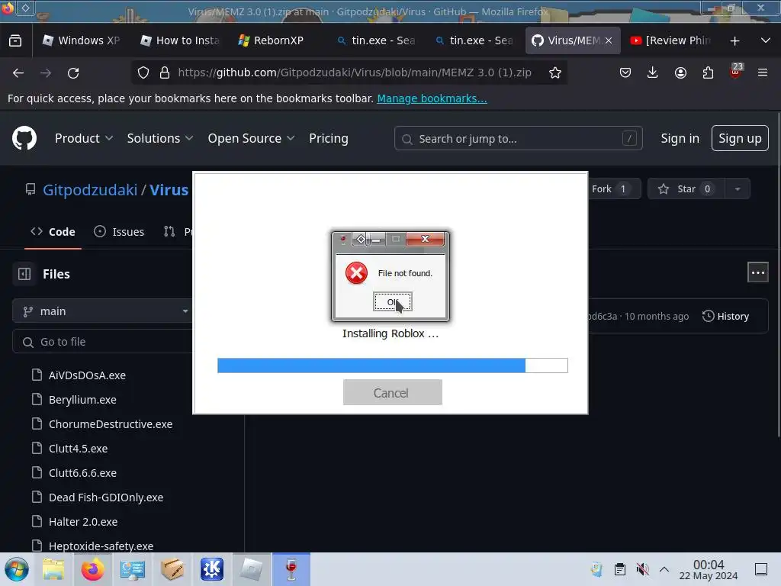Cancel the Roblox installation
The width and height of the screenshot is (781, 586).
tap(393, 393)
